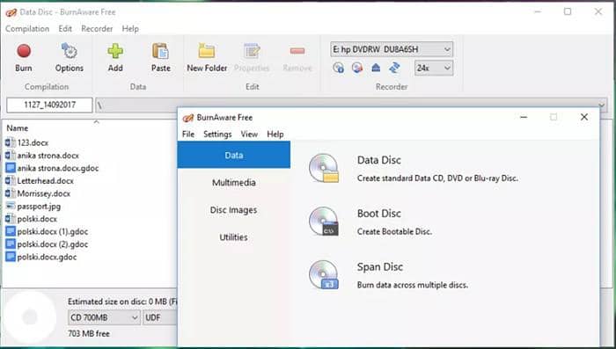Expand the path bar dropdown arrow
This screenshot has height=349, width=616.
[601, 105]
